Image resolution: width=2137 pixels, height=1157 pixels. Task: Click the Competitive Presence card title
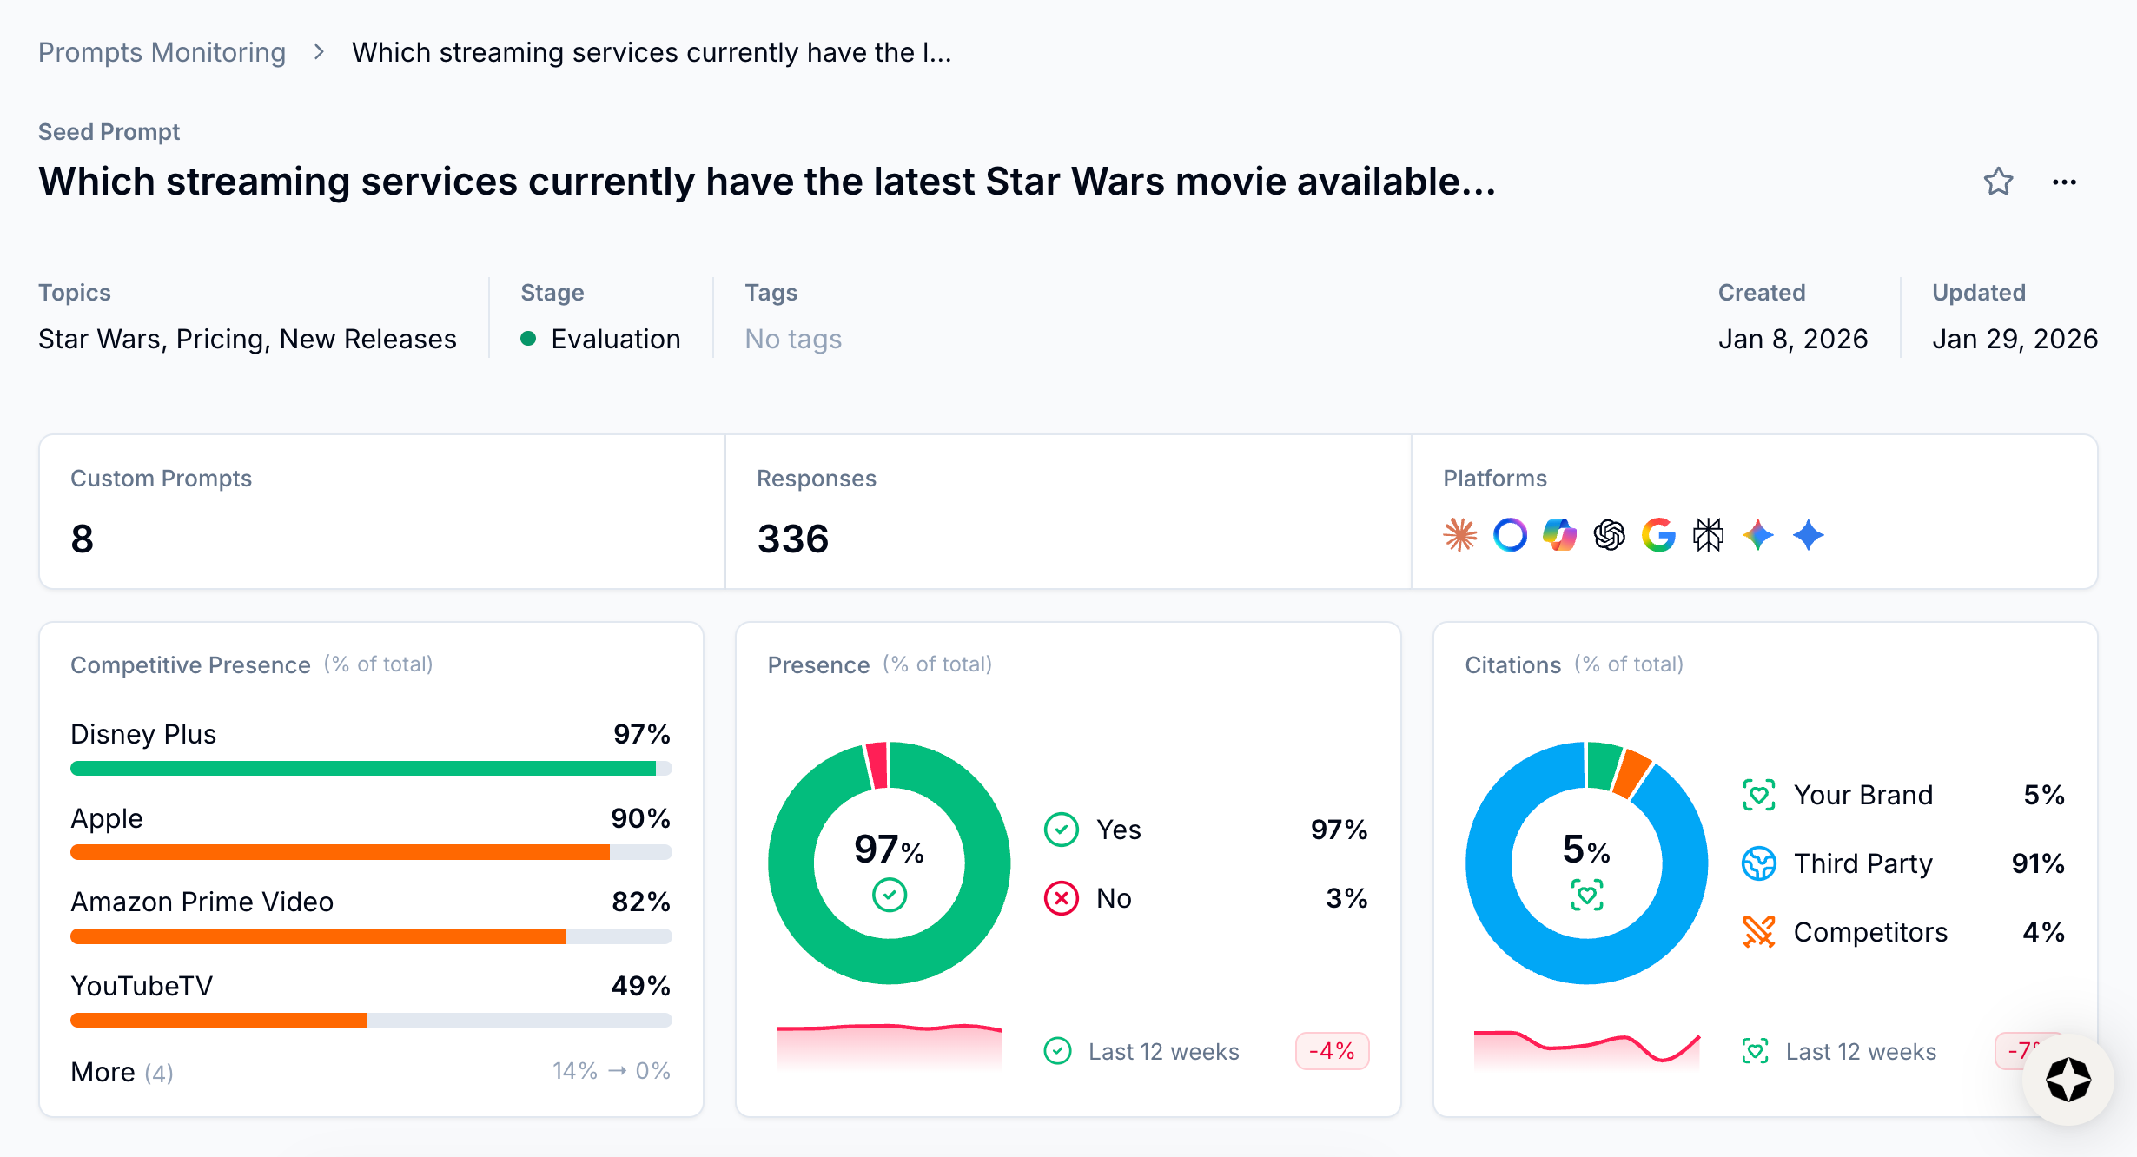click(x=190, y=664)
